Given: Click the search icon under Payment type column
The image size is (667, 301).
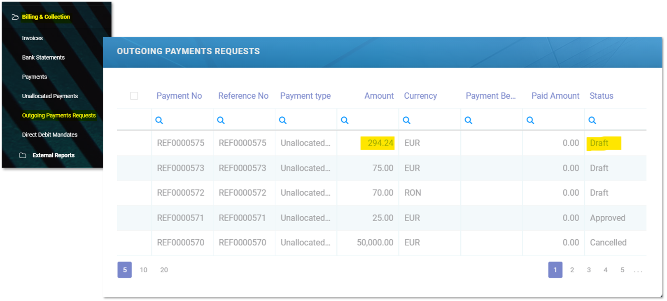Looking at the screenshot, I should pos(282,120).
